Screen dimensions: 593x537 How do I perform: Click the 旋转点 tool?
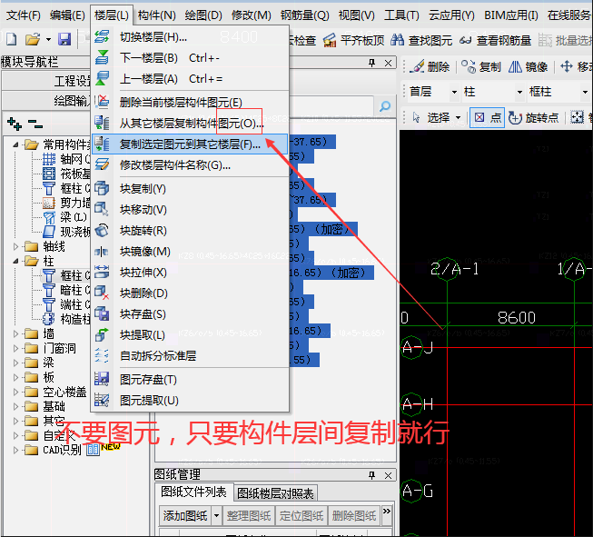click(534, 118)
